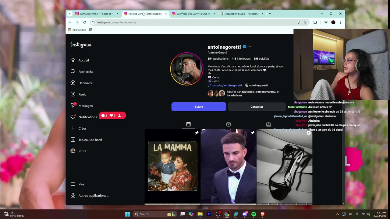The width and height of the screenshot is (390, 219).
Task: Click the Instagram logo
Action: (x=81, y=45)
